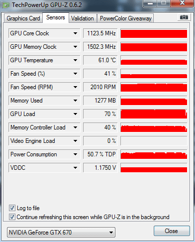Open the Validation tab
The image size is (195, 242).
pos(83,18)
